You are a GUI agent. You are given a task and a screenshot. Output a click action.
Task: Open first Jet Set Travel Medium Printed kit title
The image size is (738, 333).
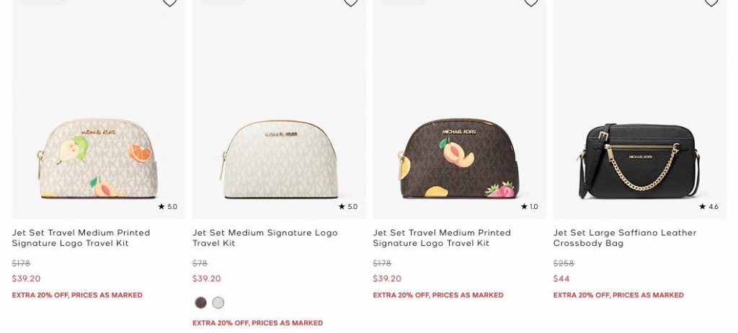[x=81, y=238]
